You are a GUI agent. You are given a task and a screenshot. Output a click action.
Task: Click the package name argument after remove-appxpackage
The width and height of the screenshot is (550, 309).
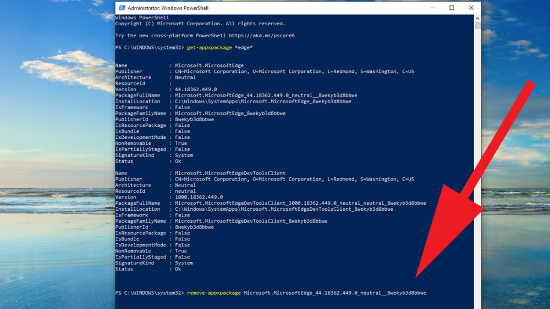coord(334,293)
